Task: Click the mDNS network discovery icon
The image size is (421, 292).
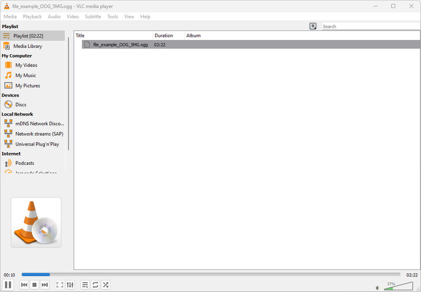Action: 8,123
